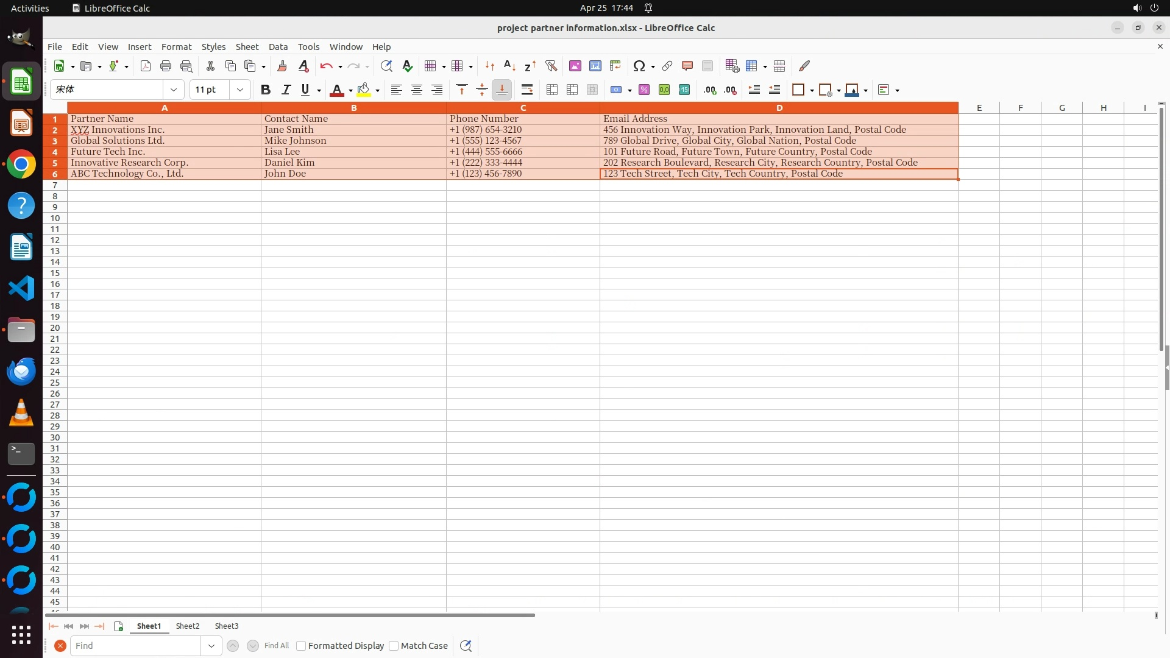The image size is (1170, 658).
Task: Click the Format as Percent icon
Action: coord(644,90)
